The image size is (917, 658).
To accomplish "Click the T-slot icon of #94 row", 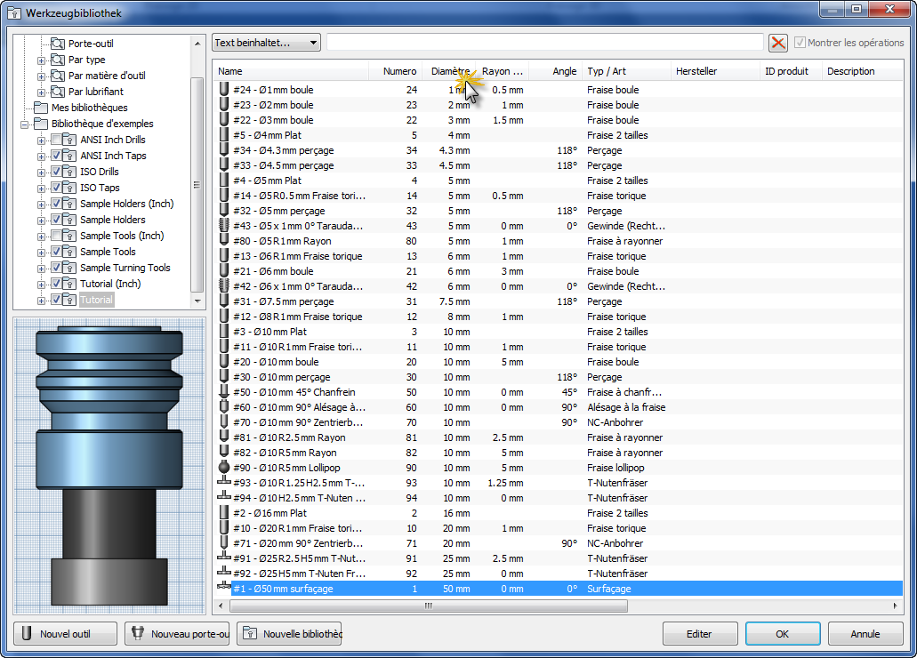I will tap(224, 496).
